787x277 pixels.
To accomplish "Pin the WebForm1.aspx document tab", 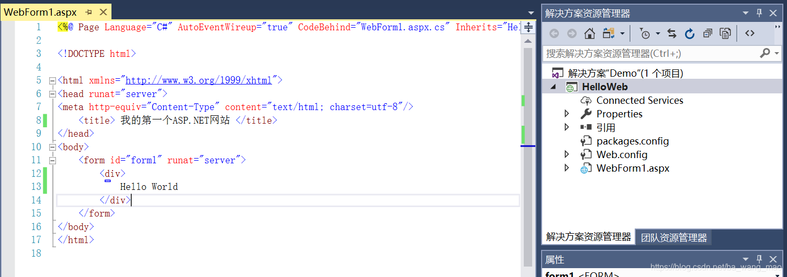I will click(x=88, y=12).
